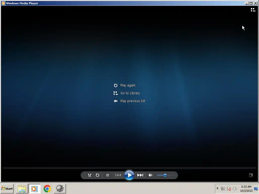Click the Show desktop icon at the taskbar's end
This screenshot has width=259, height=194.
[x=256, y=188]
